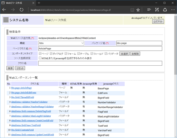Open dataforms.field.base.TextField link

[26, 125]
